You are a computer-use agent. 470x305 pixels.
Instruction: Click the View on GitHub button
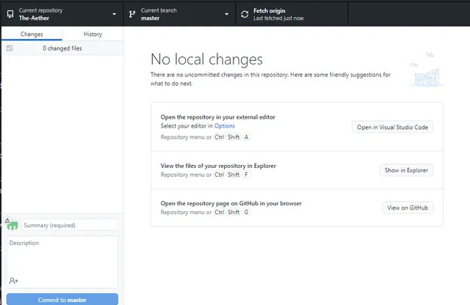click(408, 207)
